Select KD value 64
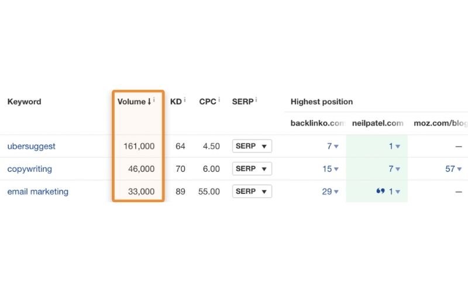Screen dimensions: 468x292 pyautogui.click(x=180, y=147)
